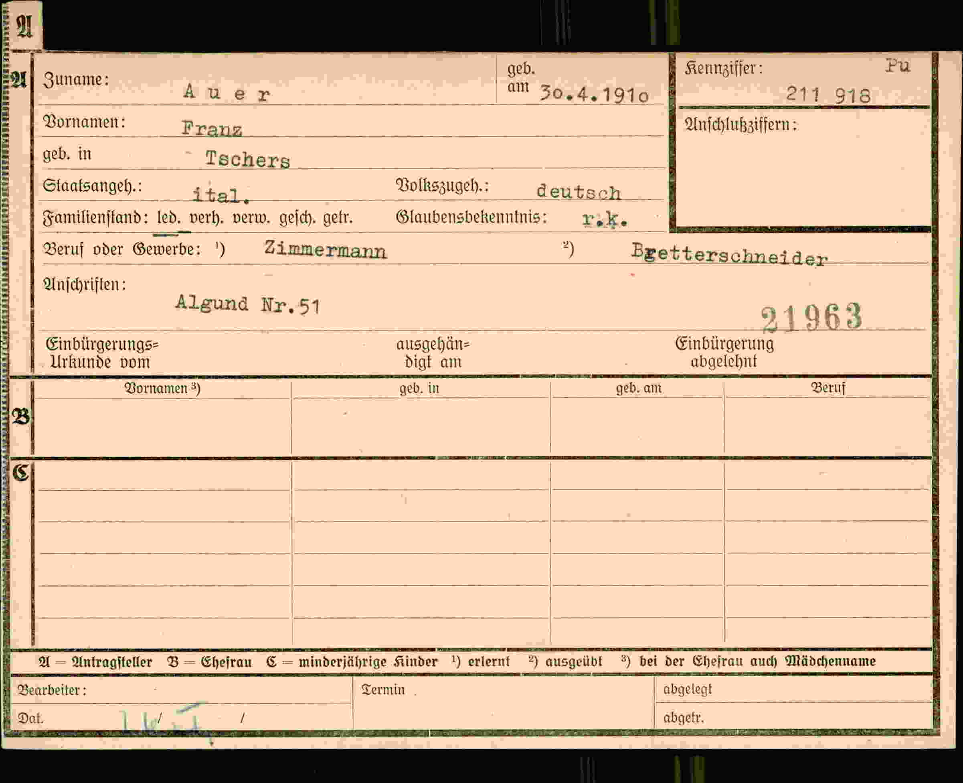This screenshot has width=963, height=783.
Task: Click the religion value 'r.k.'
Action: click(605, 219)
